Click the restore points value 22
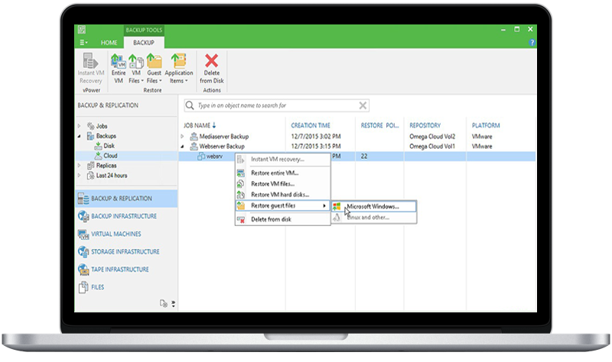This screenshot has height=362, width=612. [364, 157]
